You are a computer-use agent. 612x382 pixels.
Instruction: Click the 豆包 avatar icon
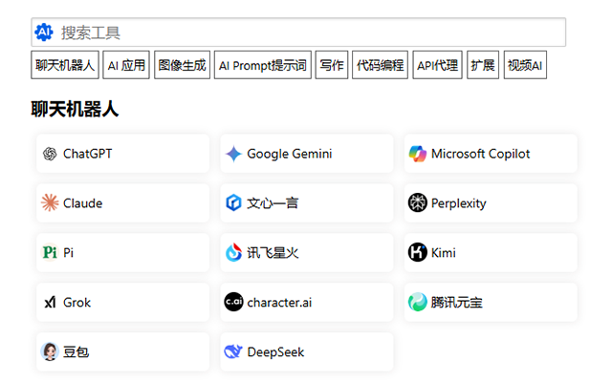pyautogui.click(x=50, y=351)
